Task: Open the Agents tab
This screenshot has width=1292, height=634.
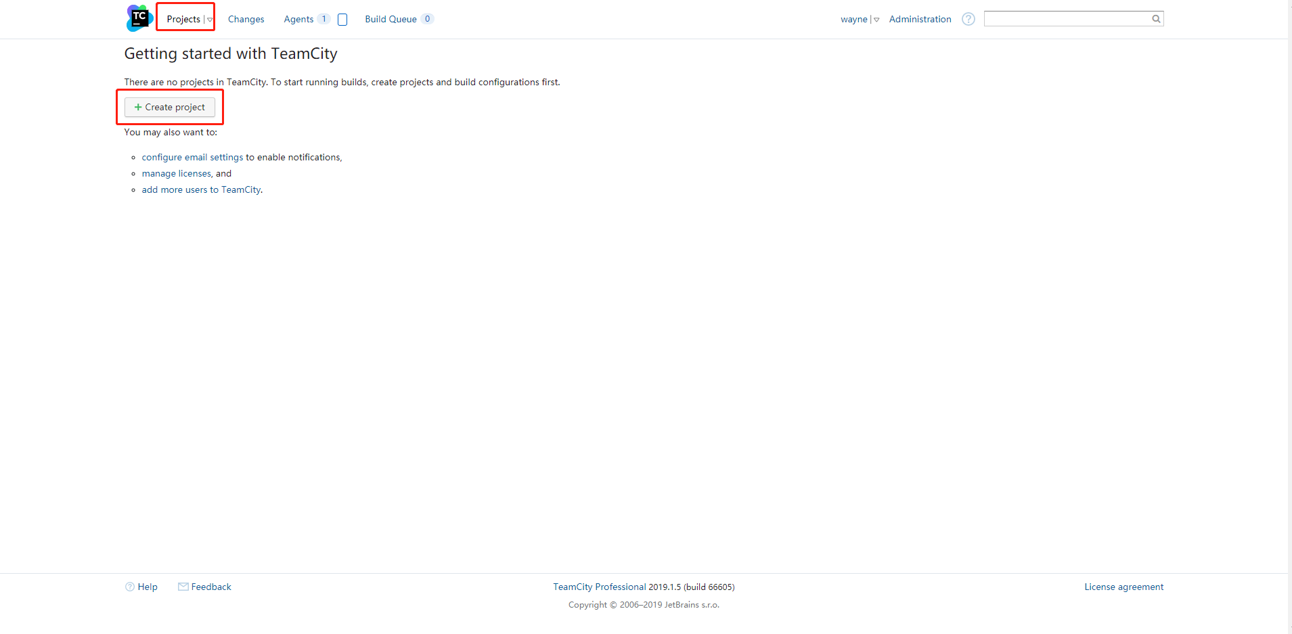Action: click(x=298, y=19)
